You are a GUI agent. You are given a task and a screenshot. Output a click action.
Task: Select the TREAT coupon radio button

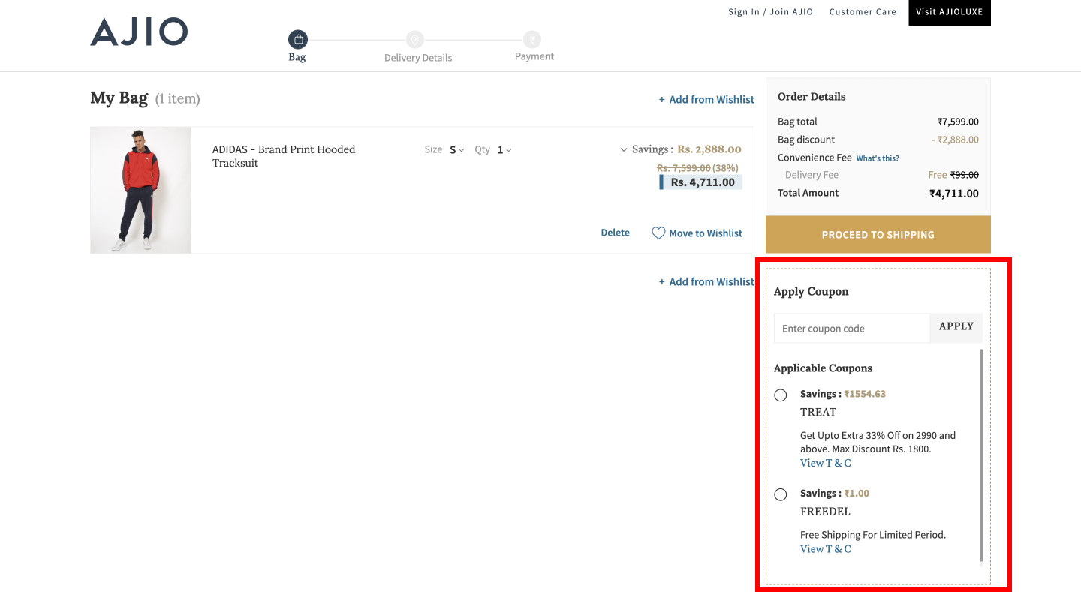pyautogui.click(x=781, y=395)
